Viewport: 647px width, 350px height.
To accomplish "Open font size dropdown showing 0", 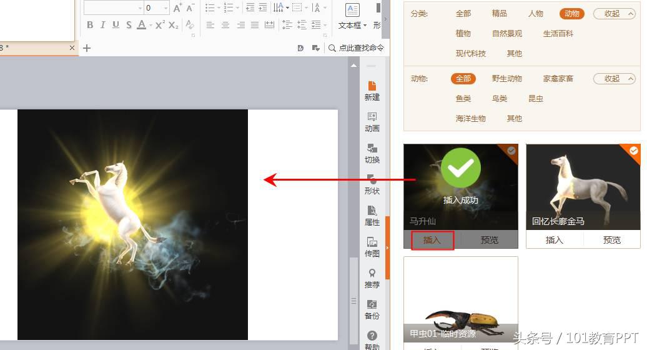I will click(x=166, y=8).
